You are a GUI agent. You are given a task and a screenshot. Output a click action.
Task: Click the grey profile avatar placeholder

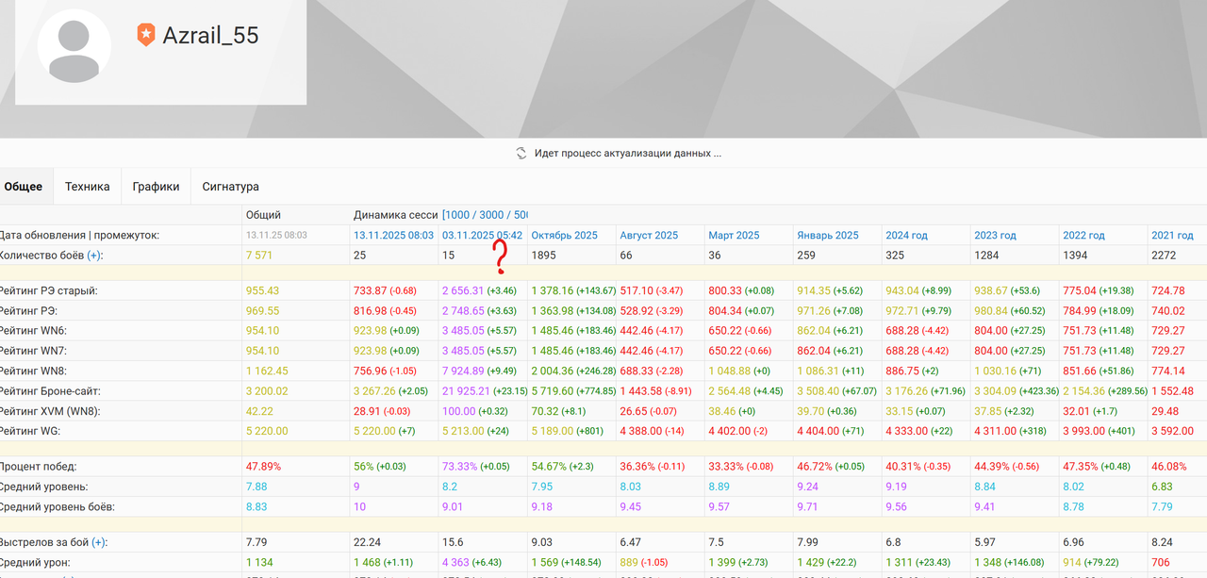point(74,45)
